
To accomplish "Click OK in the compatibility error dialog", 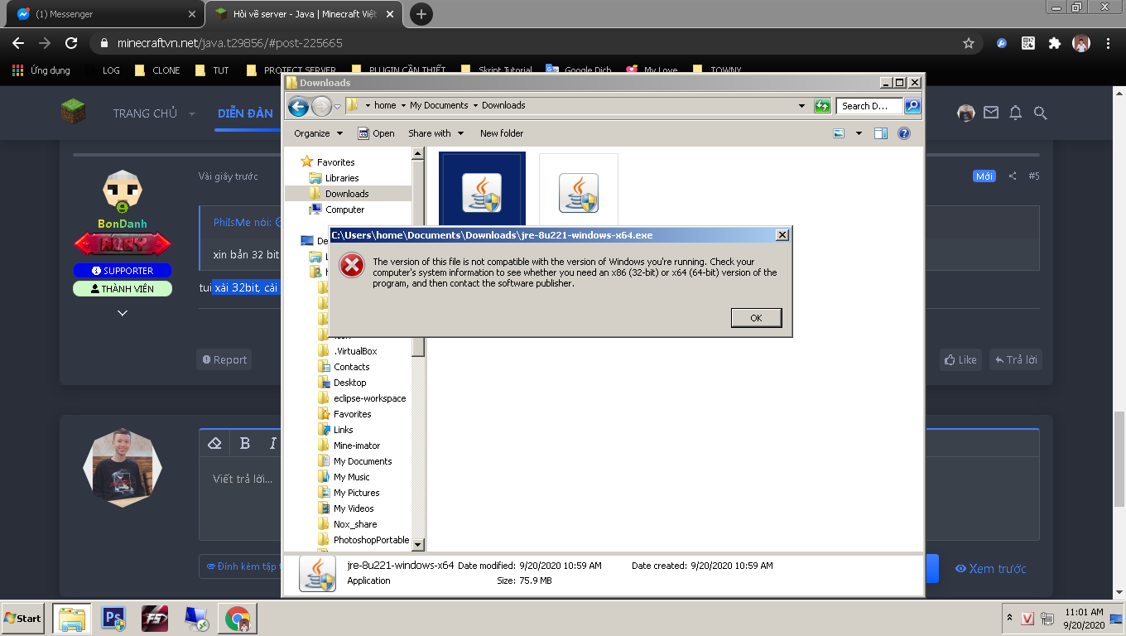I will pos(756,318).
